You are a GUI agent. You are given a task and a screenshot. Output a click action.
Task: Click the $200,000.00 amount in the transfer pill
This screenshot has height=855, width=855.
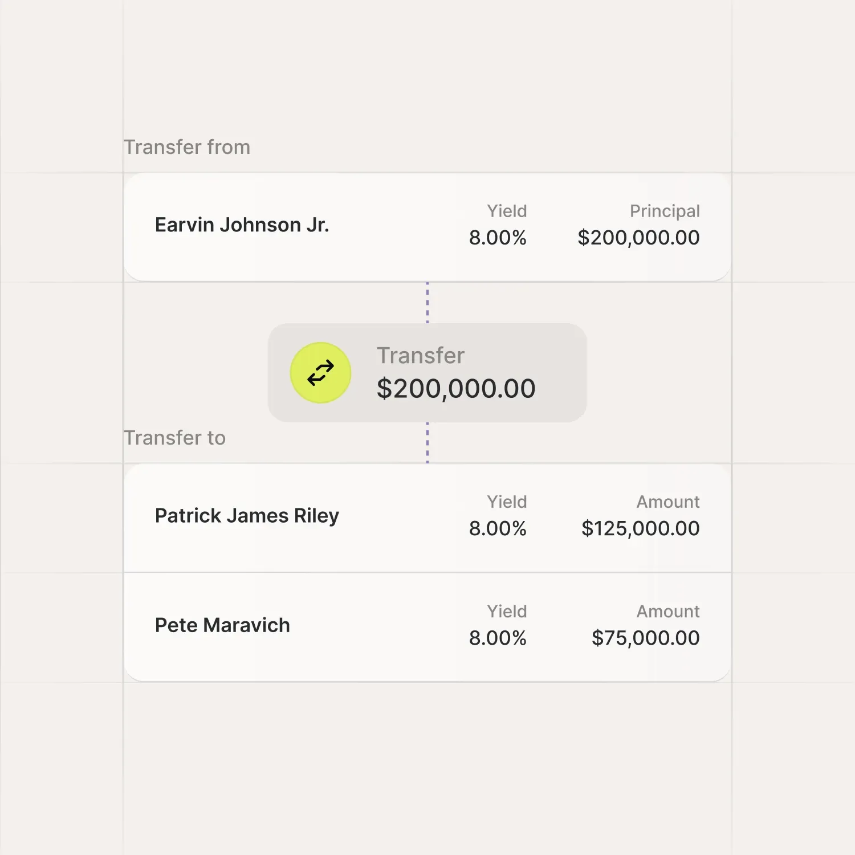click(x=456, y=389)
